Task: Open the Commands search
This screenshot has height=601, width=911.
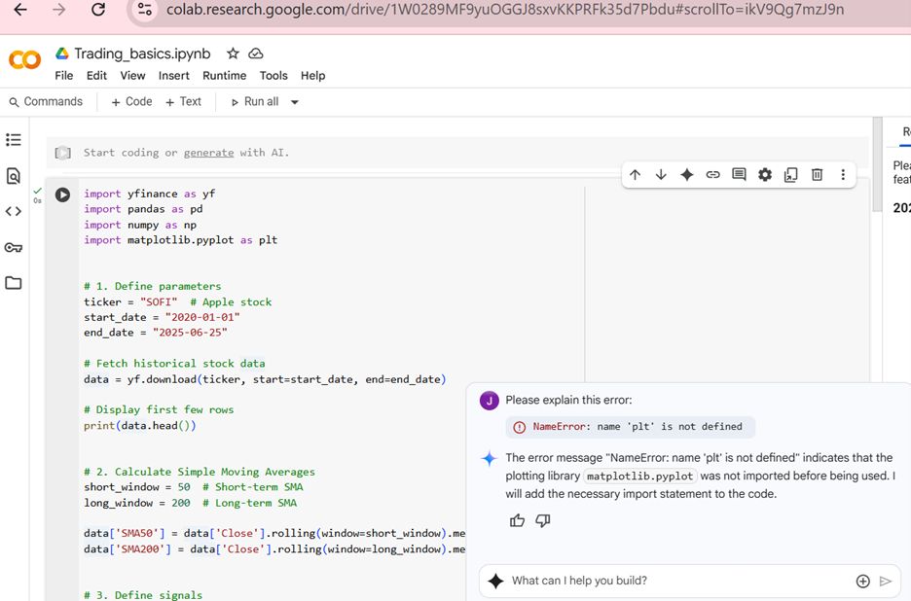Action: coord(46,101)
